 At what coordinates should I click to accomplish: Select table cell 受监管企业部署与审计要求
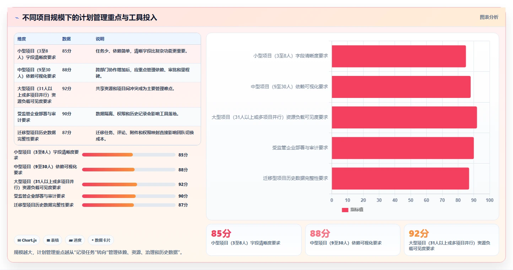(x=37, y=117)
